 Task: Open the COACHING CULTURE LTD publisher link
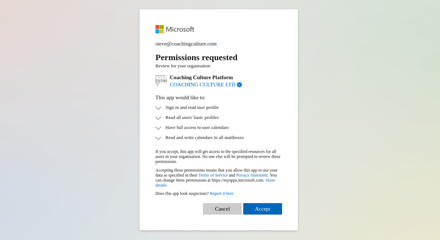pyautogui.click(x=202, y=85)
